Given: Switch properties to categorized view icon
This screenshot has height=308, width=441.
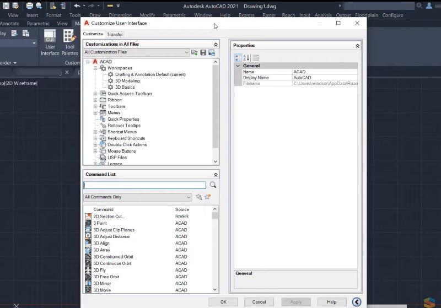Looking at the screenshot, I should pyautogui.click(x=238, y=58).
